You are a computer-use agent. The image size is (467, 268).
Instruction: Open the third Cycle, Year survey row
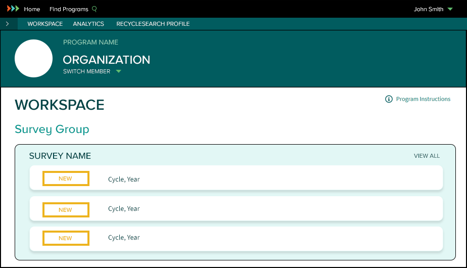(236, 239)
